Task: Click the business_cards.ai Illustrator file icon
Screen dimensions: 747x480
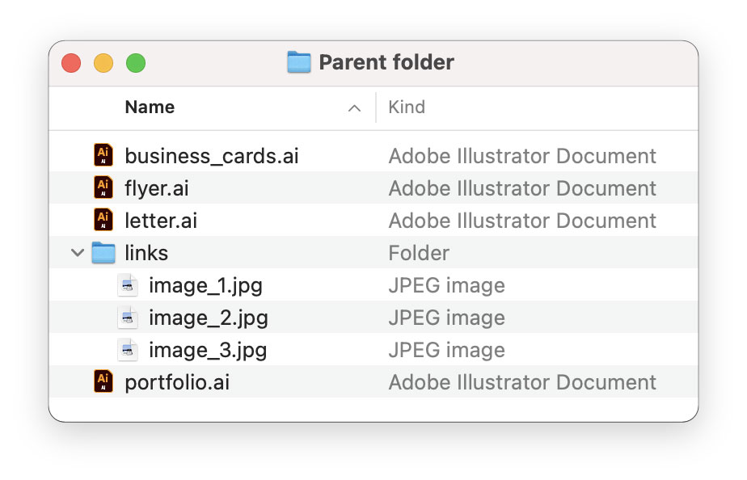Action: pyautogui.click(x=103, y=155)
